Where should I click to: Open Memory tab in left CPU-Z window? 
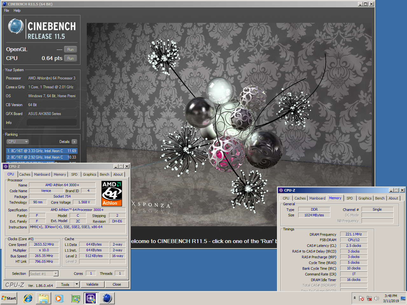[60, 174]
